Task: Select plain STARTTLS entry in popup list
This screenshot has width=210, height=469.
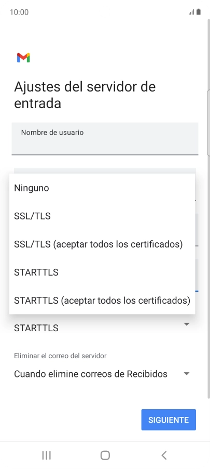Action: pyautogui.click(x=102, y=272)
